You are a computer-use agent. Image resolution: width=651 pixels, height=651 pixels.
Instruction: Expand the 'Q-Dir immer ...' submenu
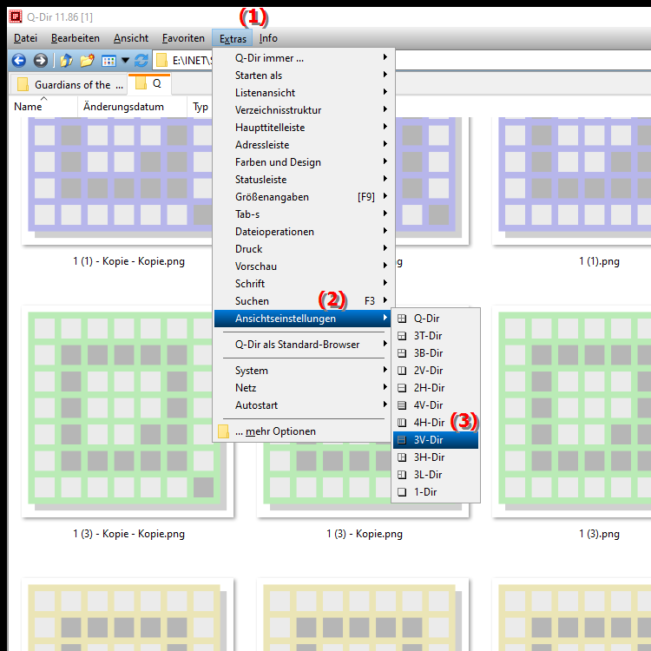click(x=303, y=58)
